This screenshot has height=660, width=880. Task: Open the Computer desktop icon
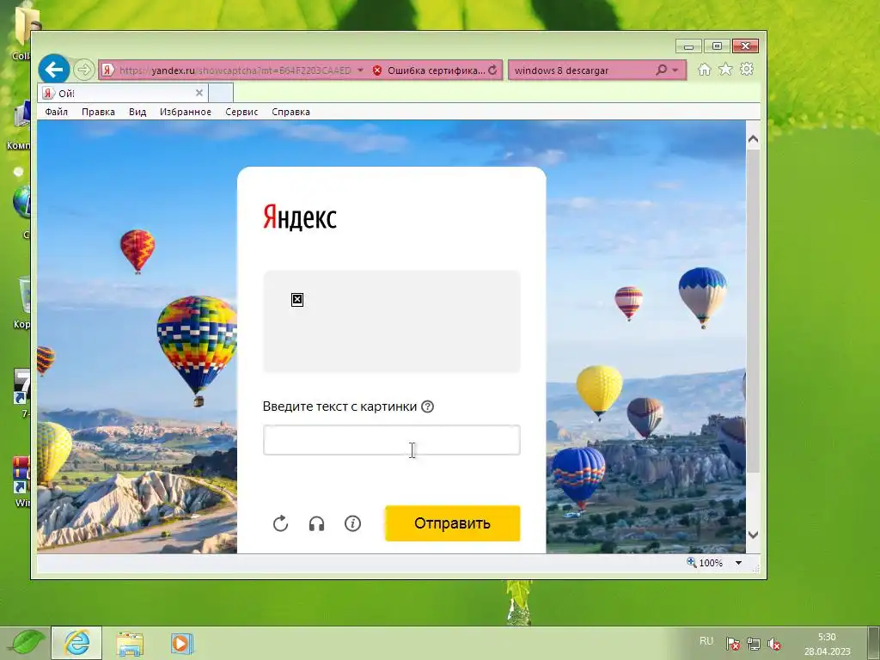[x=21, y=125]
